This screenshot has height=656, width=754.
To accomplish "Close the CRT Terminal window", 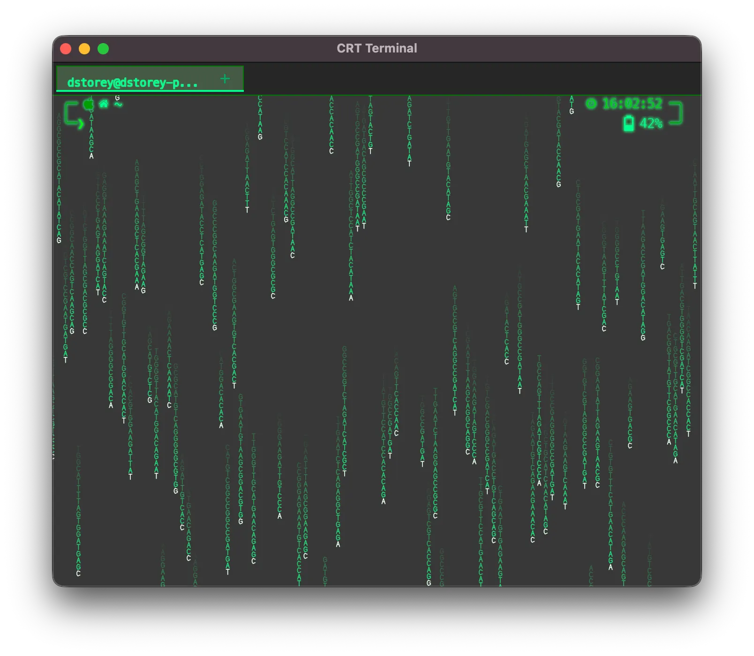I will click(66, 49).
